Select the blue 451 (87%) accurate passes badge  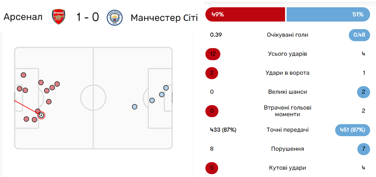coord(353,130)
